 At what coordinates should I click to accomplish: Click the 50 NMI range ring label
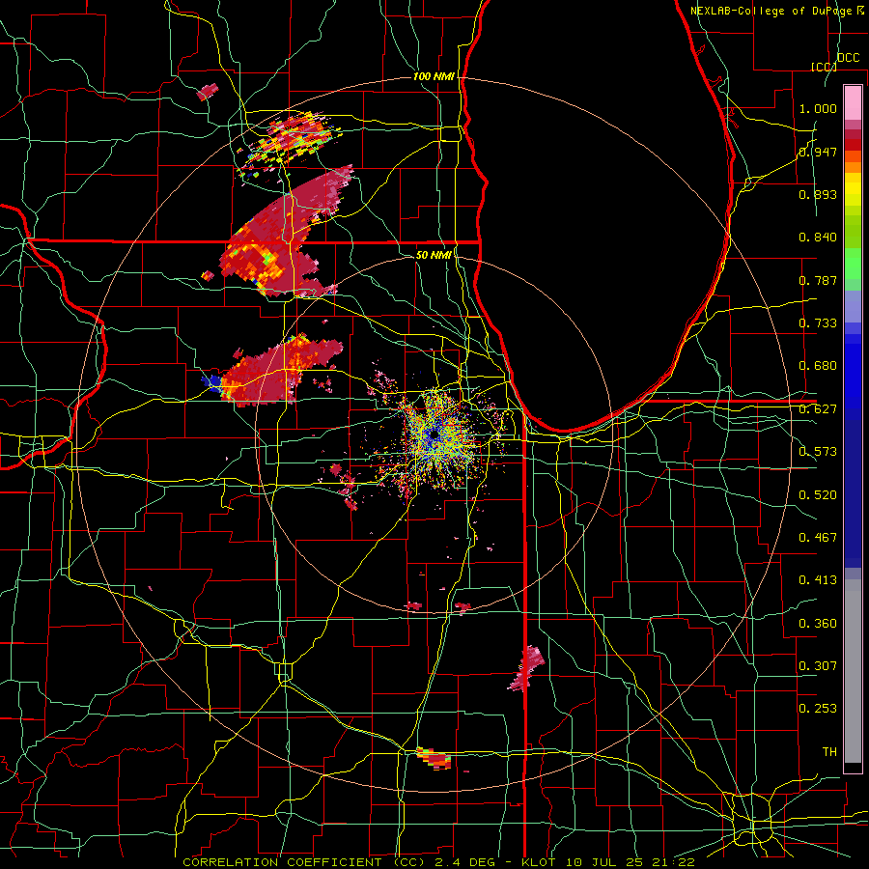click(434, 255)
